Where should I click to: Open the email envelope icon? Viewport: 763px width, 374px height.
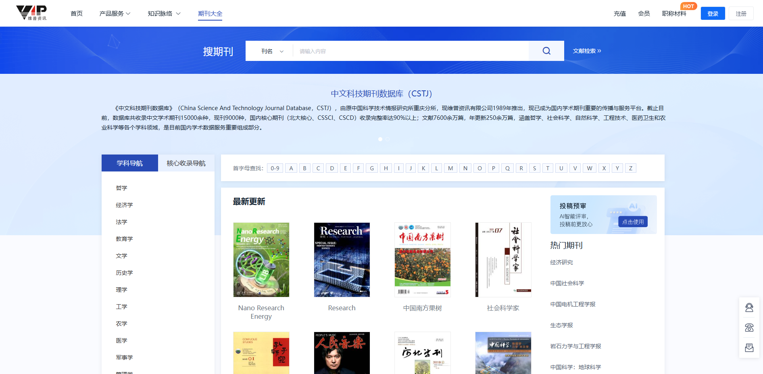[x=749, y=347]
